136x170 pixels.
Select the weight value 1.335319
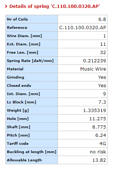tap(95, 111)
